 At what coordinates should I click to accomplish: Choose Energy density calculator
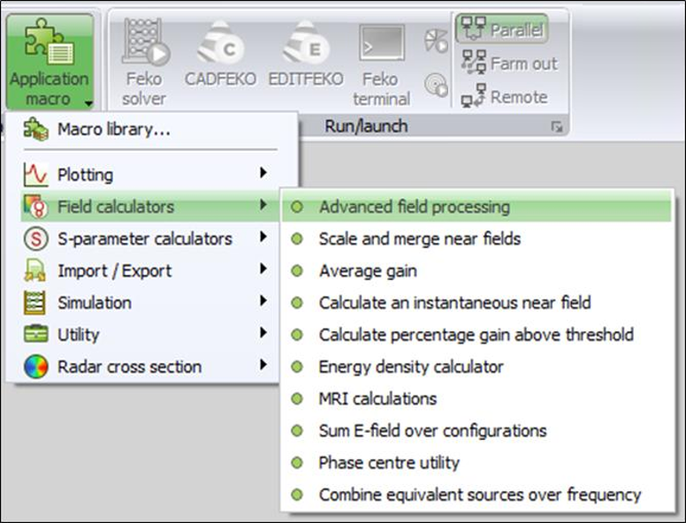click(x=410, y=366)
